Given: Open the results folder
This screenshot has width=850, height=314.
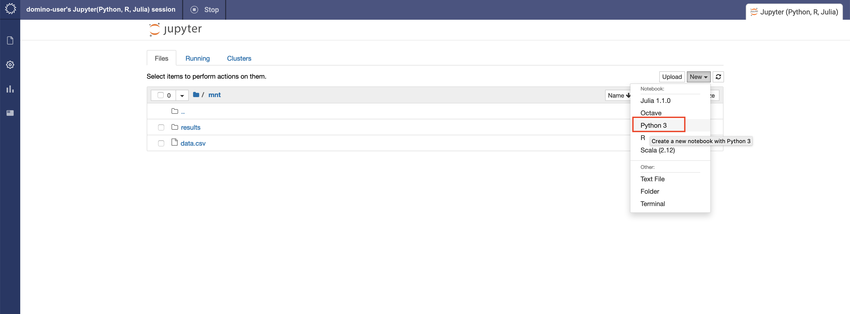Looking at the screenshot, I should [191, 127].
